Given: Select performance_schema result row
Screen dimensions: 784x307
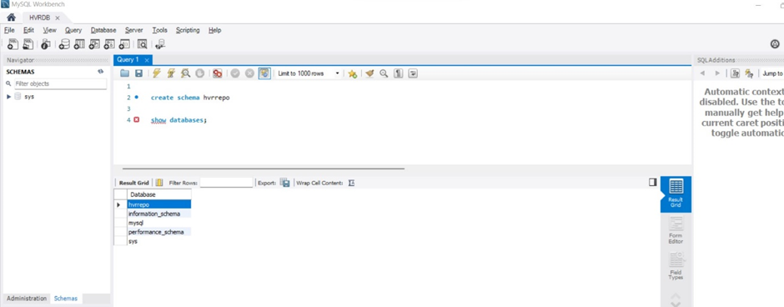Looking at the screenshot, I should tap(159, 233).
